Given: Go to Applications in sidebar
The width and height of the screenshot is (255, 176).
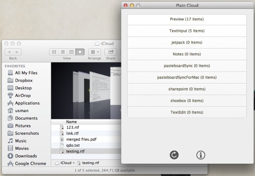Looking at the screenshot, I should 27,103.
